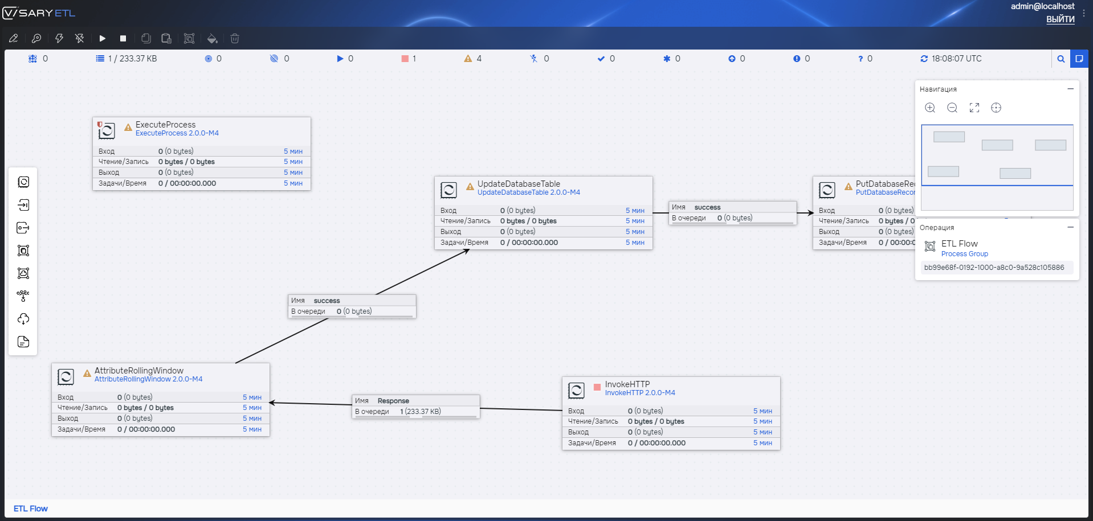Stop the flow with the stop button
The width and height of the screenshot is (1093, 521).
point(123,38)
